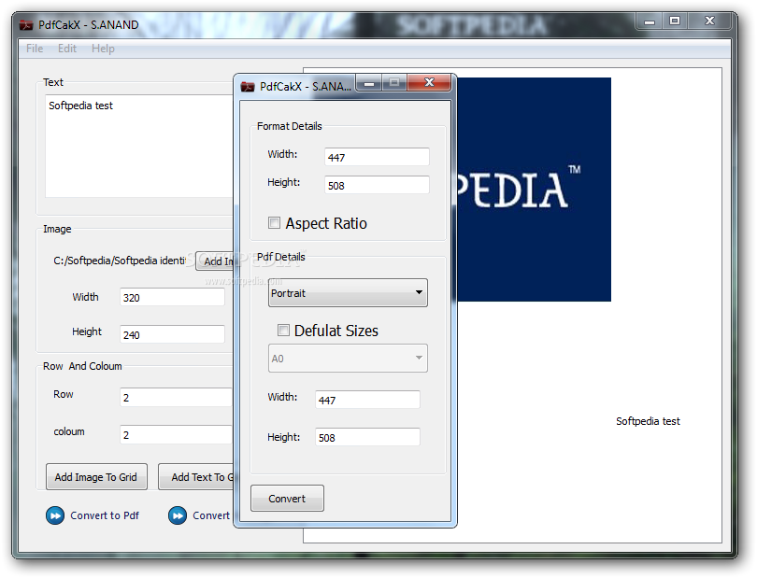Close the PdfCakX dialog window
This screenshot has height=578, width=757.
pyautogui.click(x=429, y=82)
